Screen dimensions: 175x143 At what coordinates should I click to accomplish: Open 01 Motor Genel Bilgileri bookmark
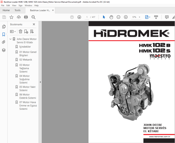tap(28, 54)
